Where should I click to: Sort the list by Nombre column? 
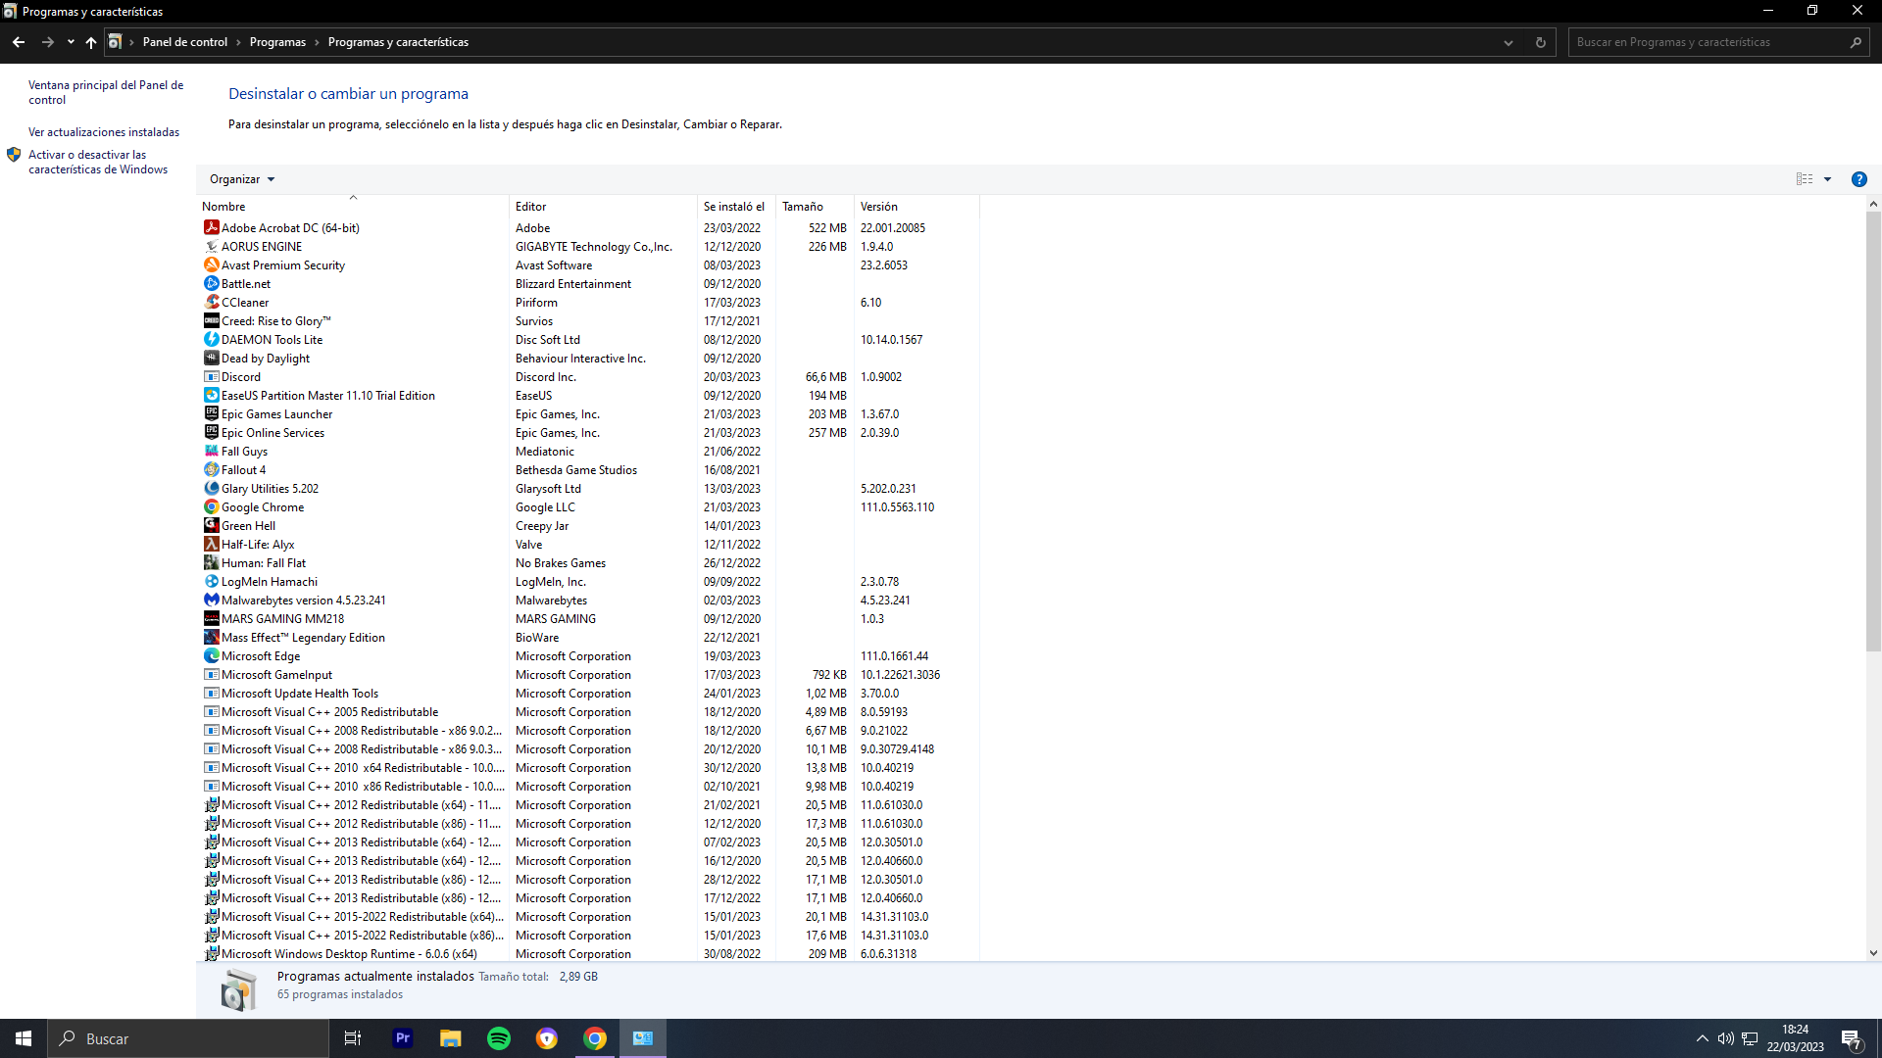(x=353, y=207)
